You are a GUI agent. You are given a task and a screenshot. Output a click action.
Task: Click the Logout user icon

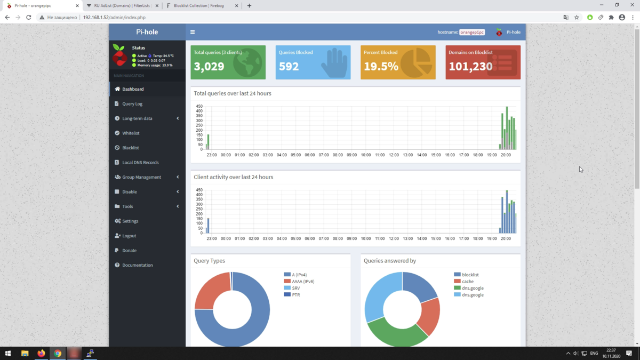click(117, 236)
